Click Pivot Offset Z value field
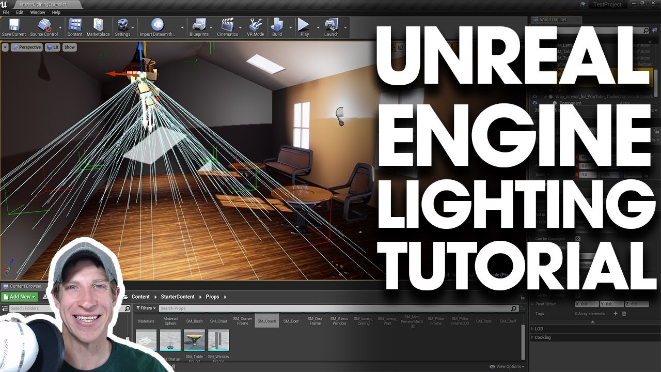Image resolution: width=661 pixels, height=372 pixels. pyautogui.click(x=637, y=304)
